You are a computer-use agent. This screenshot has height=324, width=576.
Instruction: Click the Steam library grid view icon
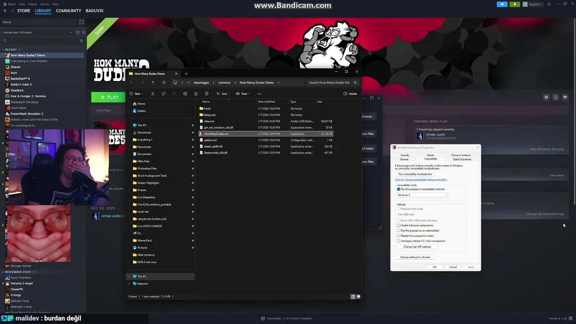point(81,22)
